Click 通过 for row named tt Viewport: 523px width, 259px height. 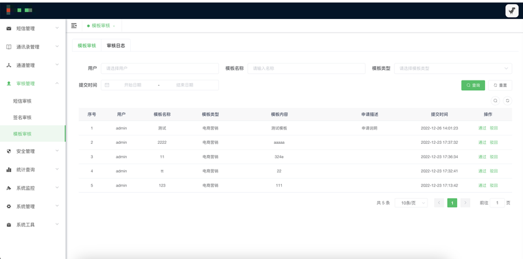pos(482,171)
